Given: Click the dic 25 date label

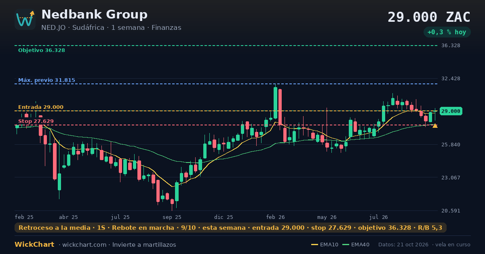Looking at the screenshot, I should (x=224, y=217).
